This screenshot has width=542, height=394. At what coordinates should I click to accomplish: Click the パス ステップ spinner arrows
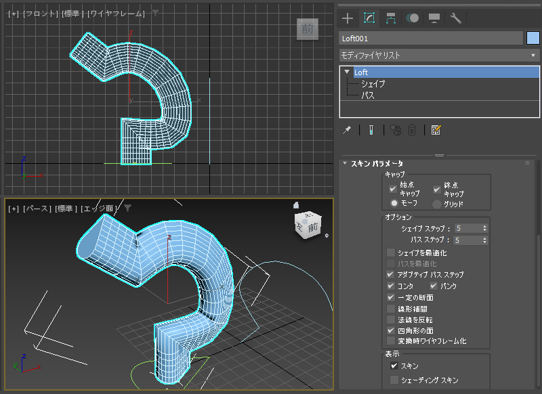(x=484, y=240)
